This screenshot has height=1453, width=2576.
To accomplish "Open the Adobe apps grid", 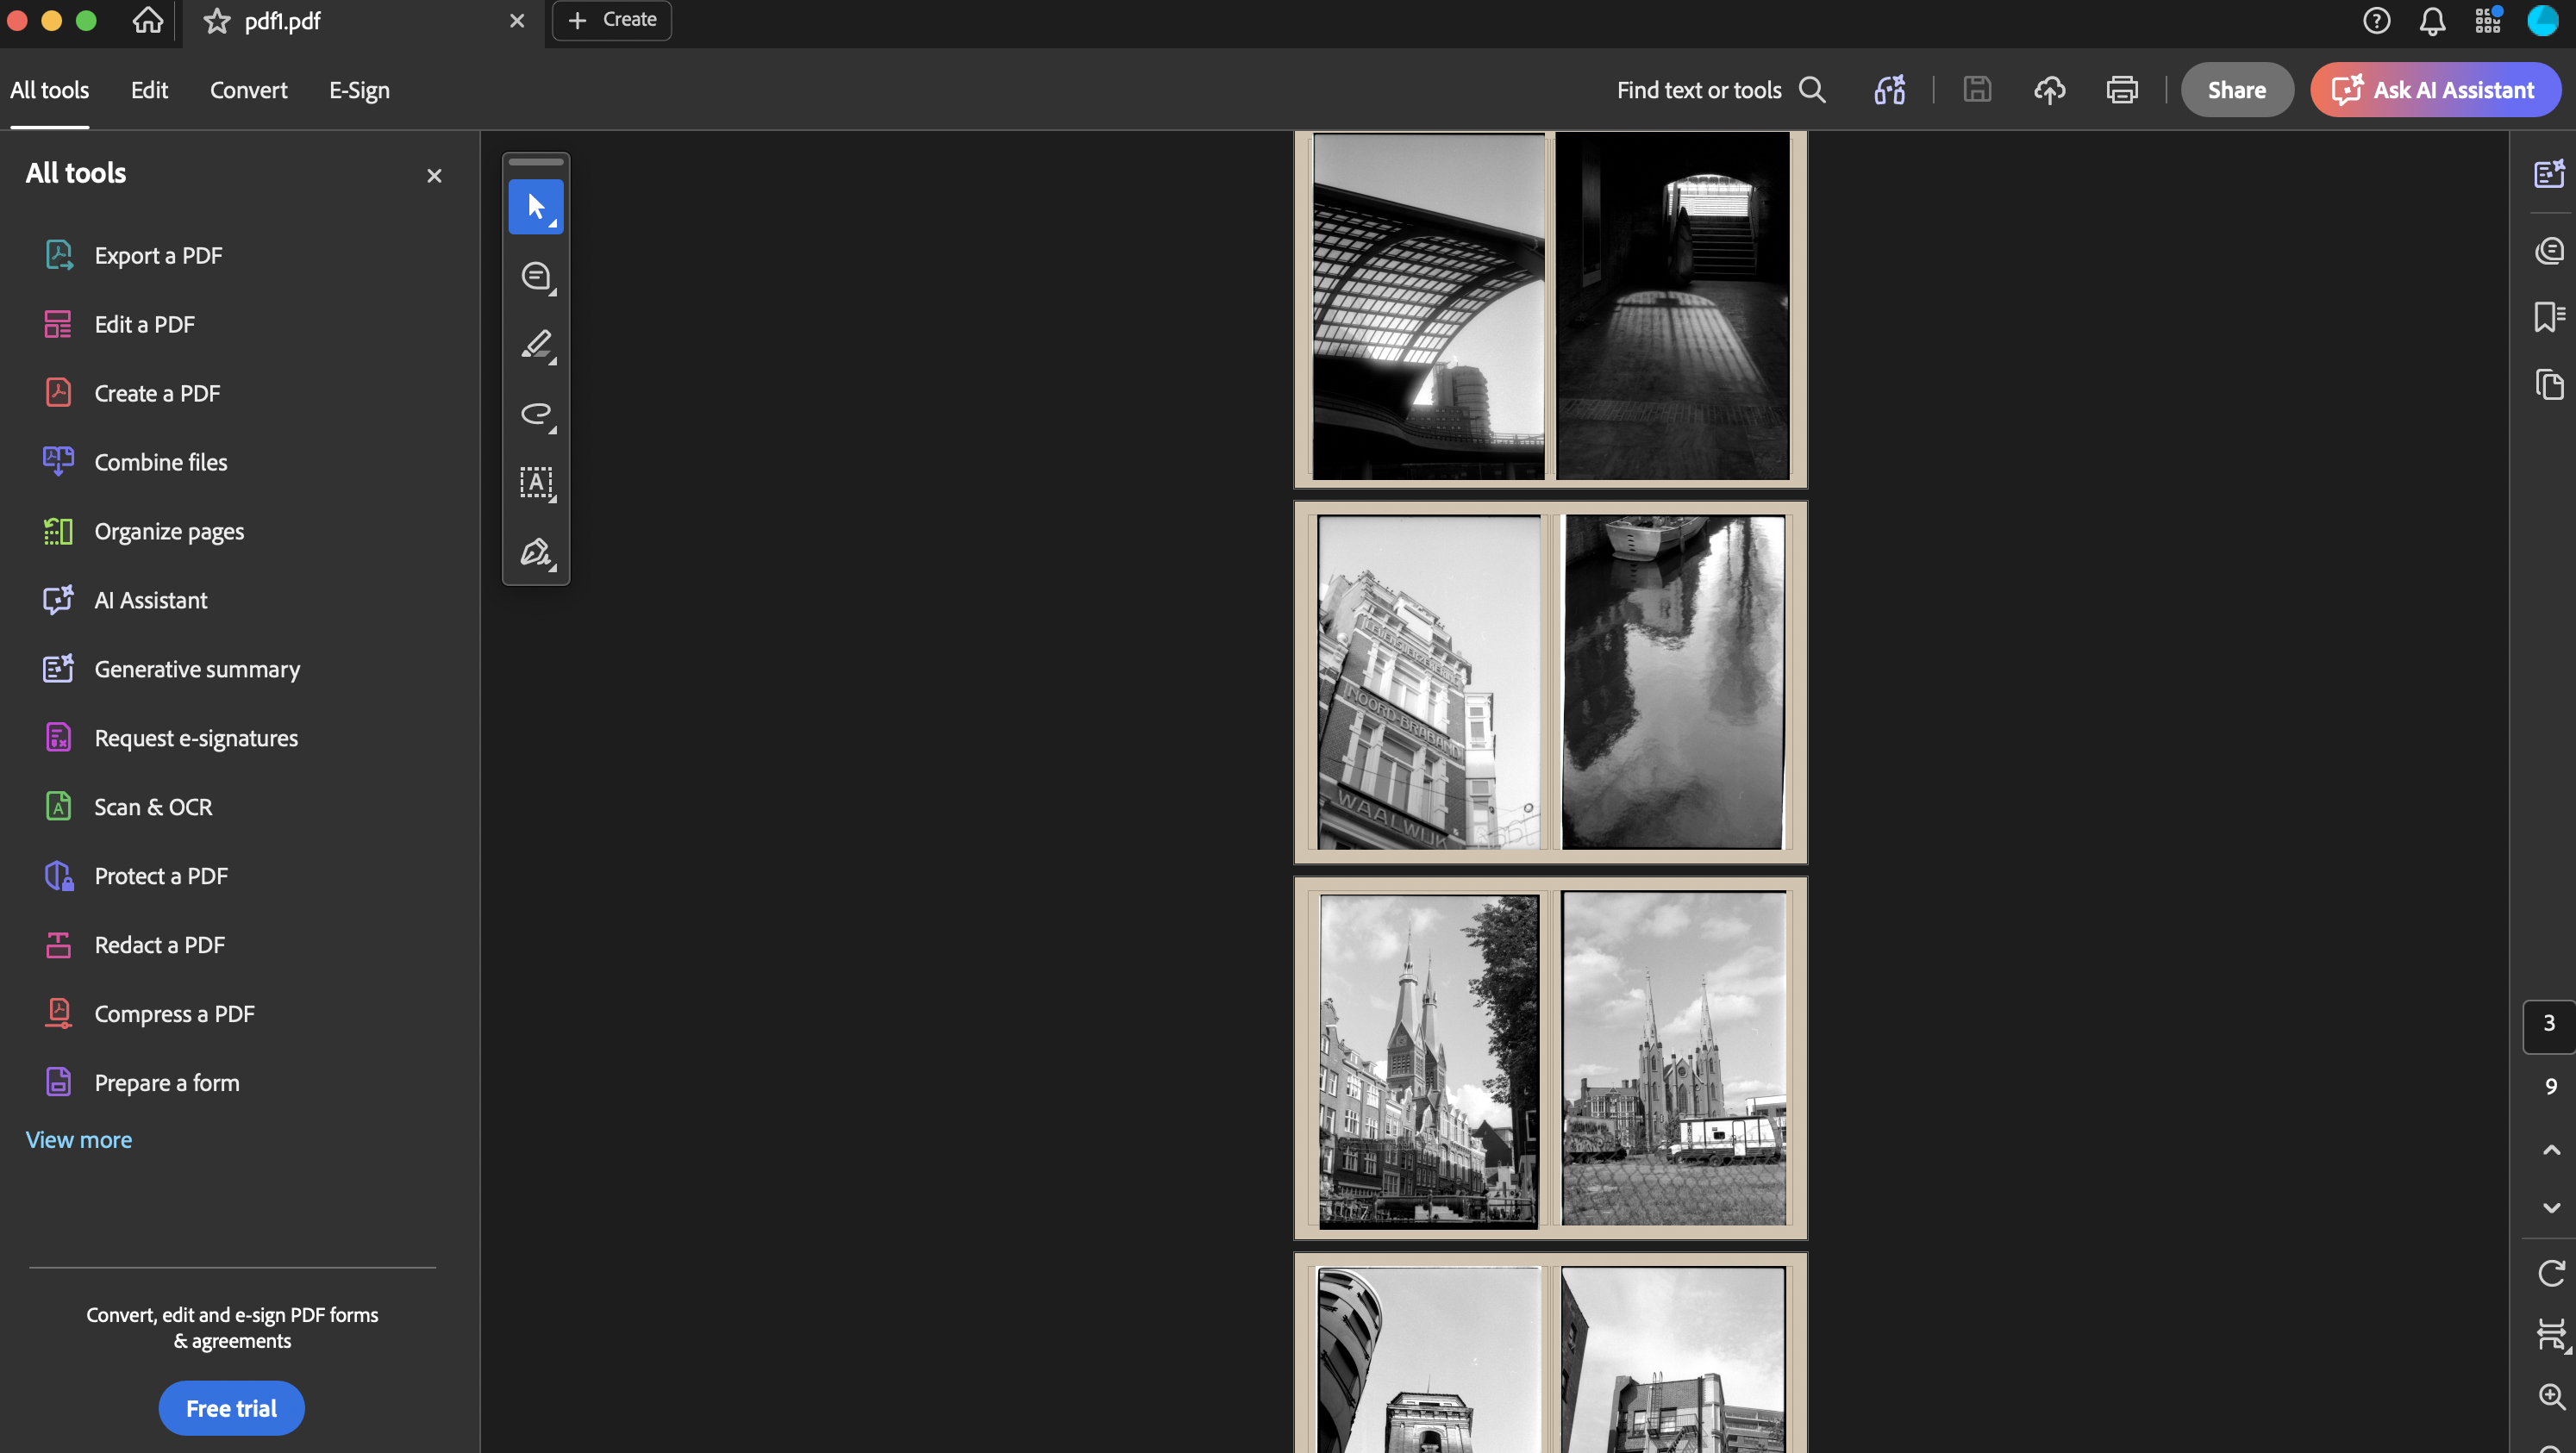I will 2488,20.
